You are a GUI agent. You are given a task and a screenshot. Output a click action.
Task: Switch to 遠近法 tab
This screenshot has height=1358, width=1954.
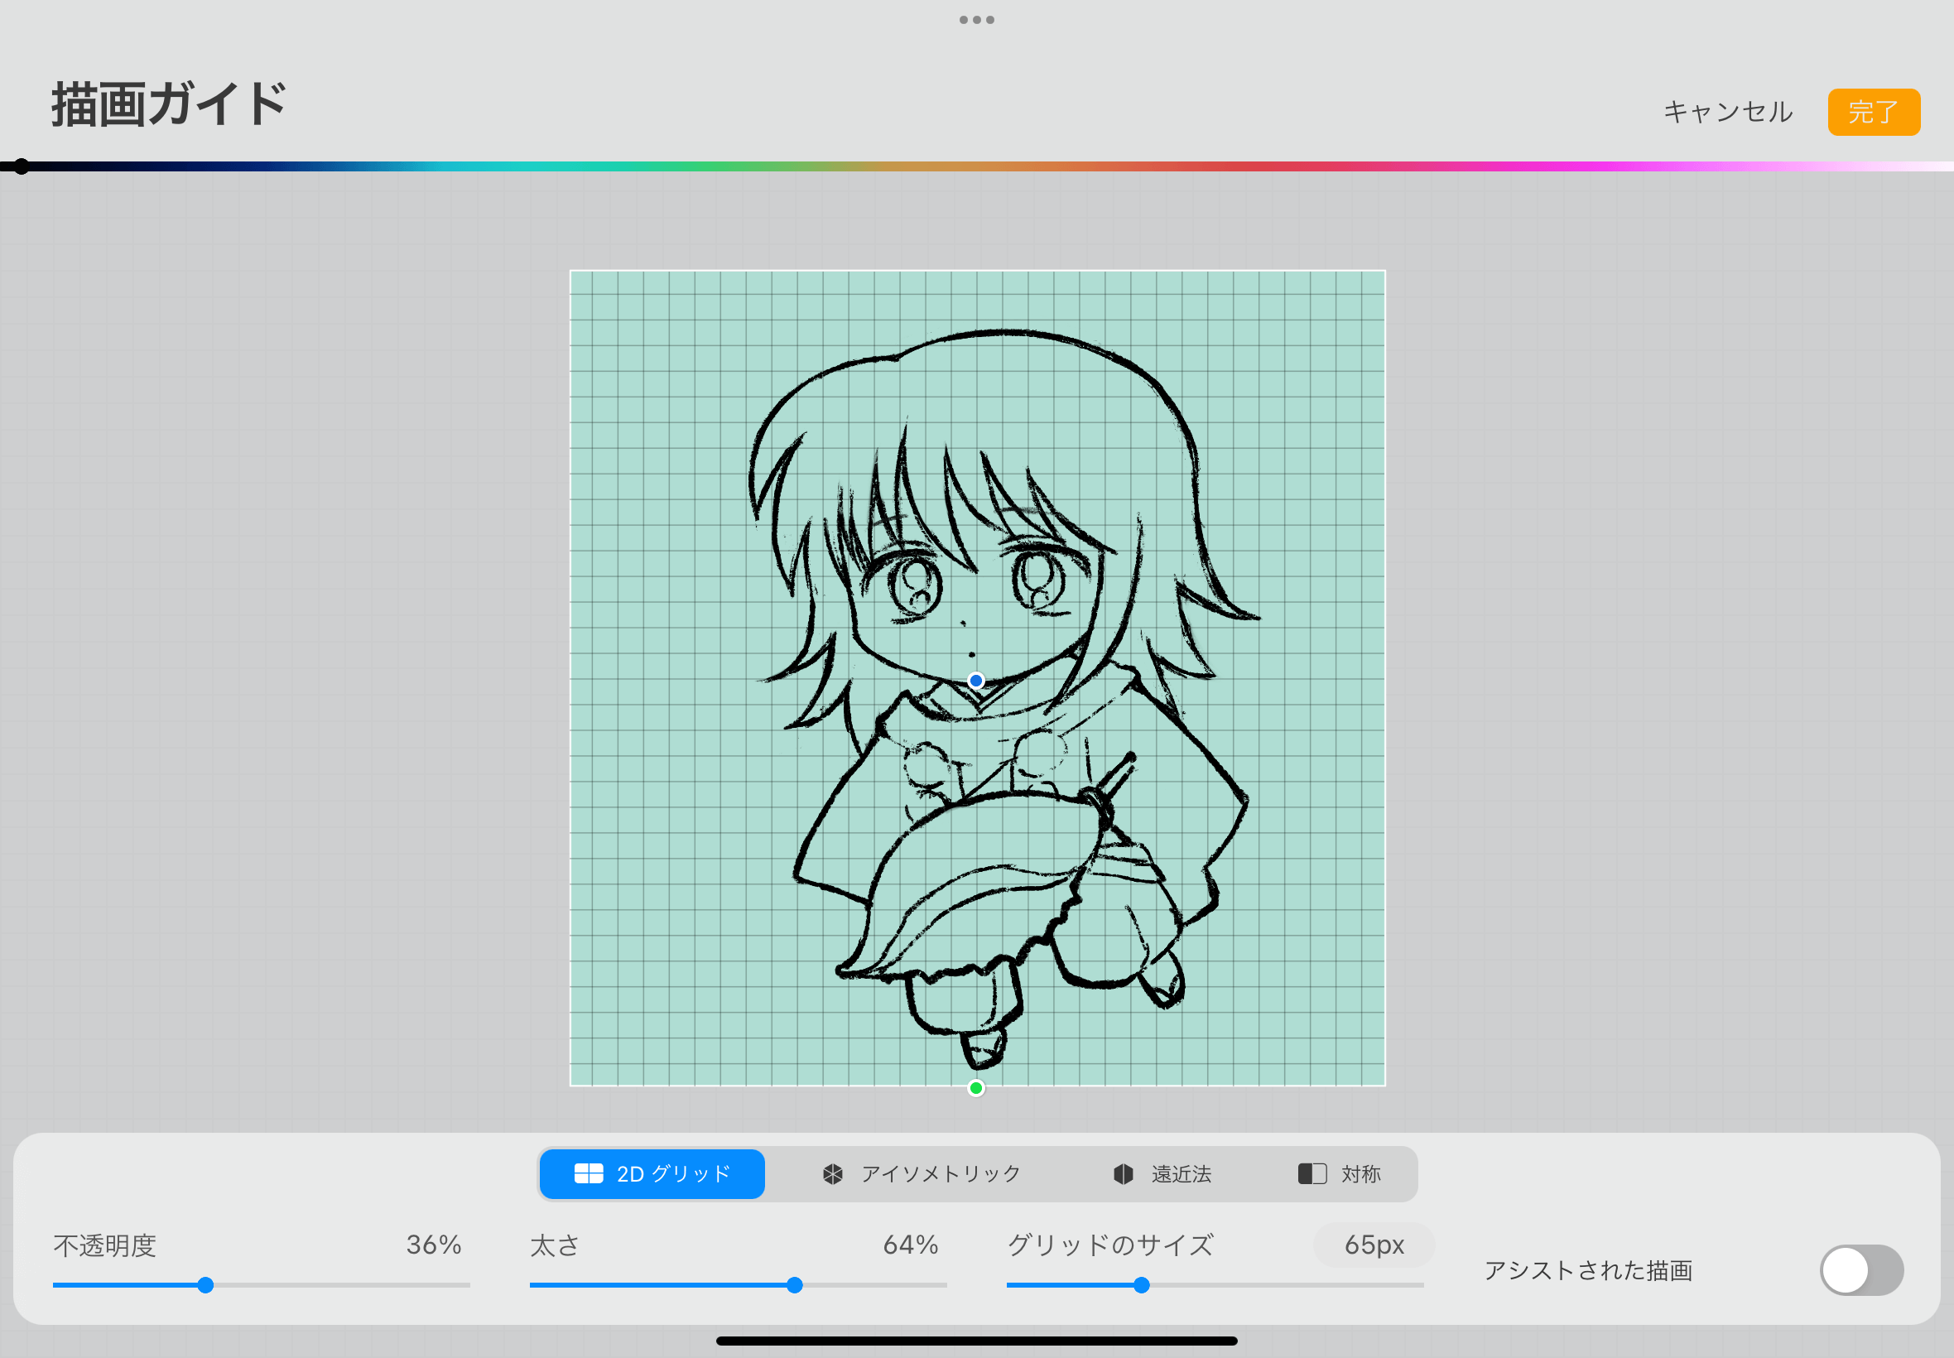(x=1181, y=1174)
